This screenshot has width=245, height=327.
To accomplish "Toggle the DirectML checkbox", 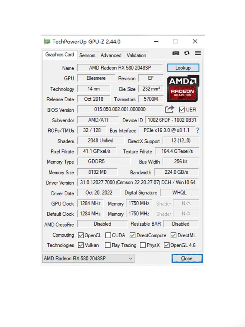I will pos(173,235).
